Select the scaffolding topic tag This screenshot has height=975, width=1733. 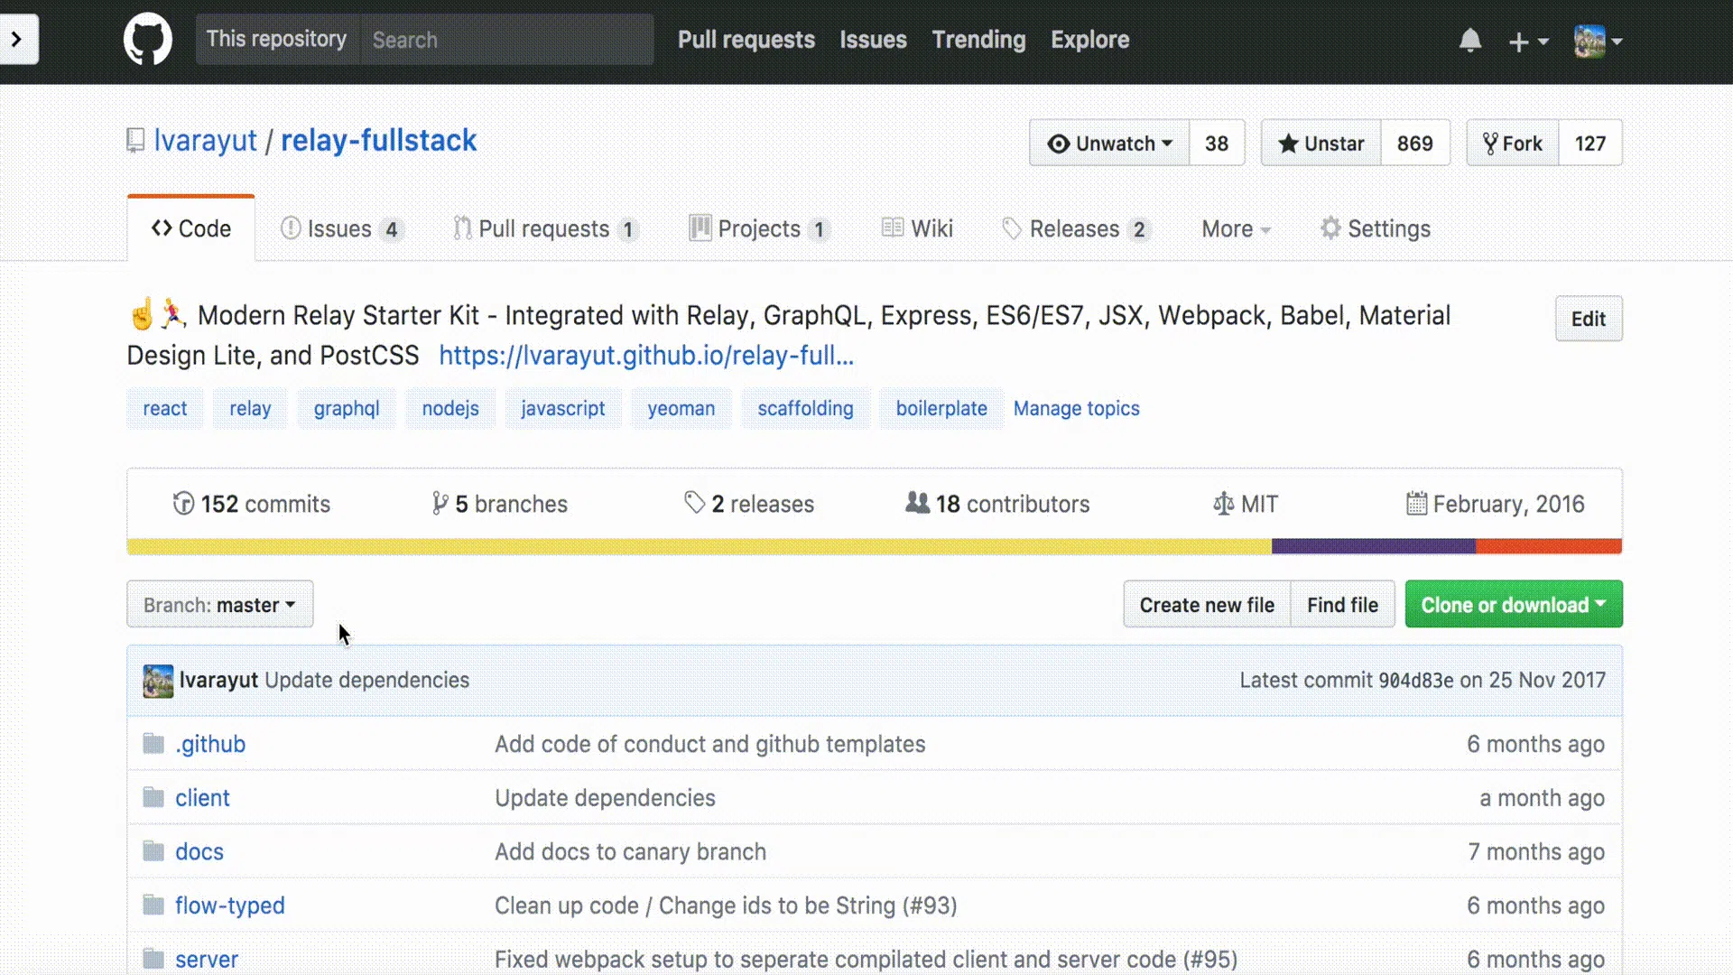pos(805,408)
